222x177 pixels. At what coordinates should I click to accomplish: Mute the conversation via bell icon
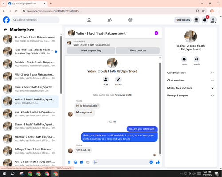[x=184, y=59]
